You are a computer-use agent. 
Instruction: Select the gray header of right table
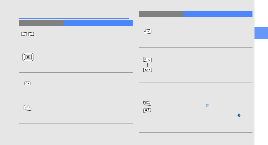click(x=161, y=14)
